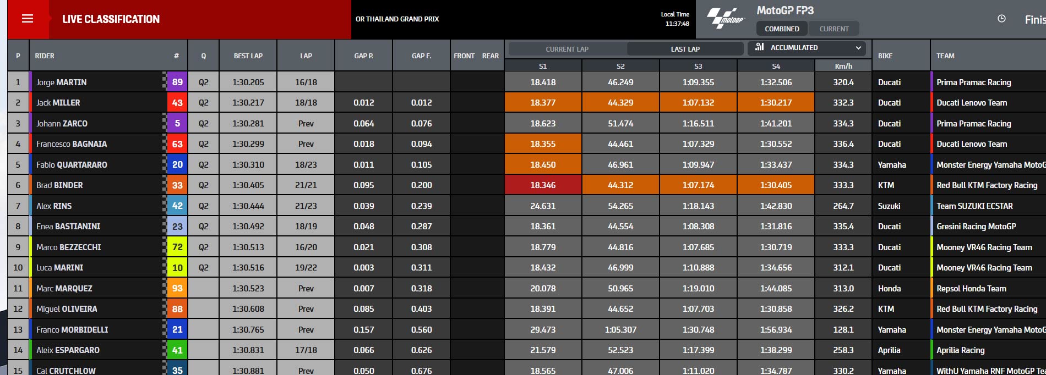Click Jorge Martin's number 89 badge
The image size is (1046, 375).
pos(177,82)
